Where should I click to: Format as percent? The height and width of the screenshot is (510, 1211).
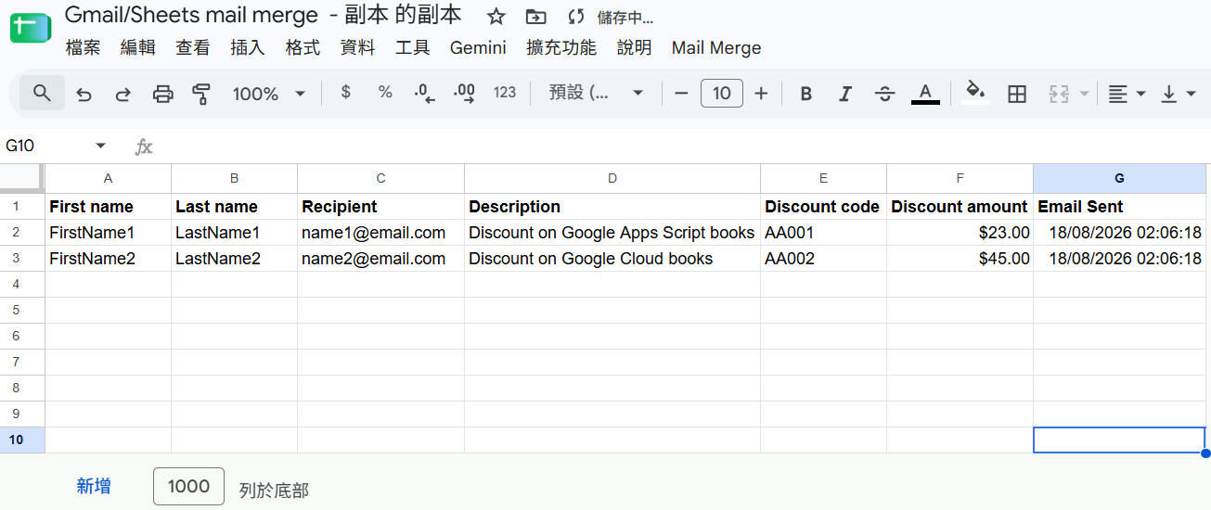point(385,93)
